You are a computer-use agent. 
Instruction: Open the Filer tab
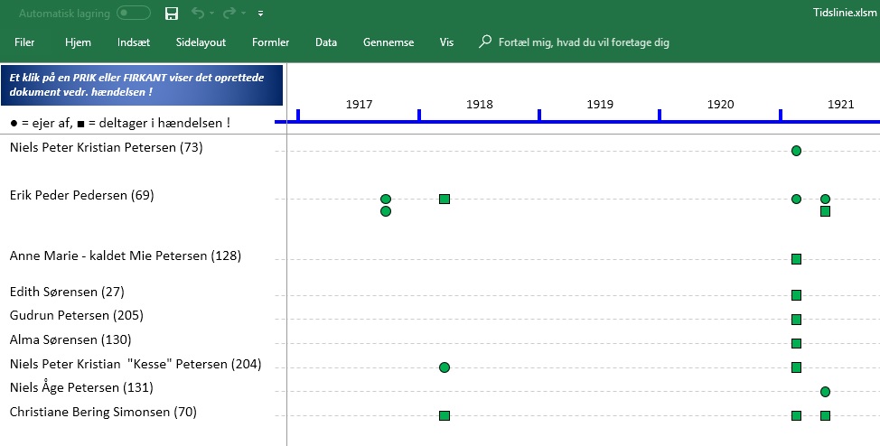click(24, 42)
